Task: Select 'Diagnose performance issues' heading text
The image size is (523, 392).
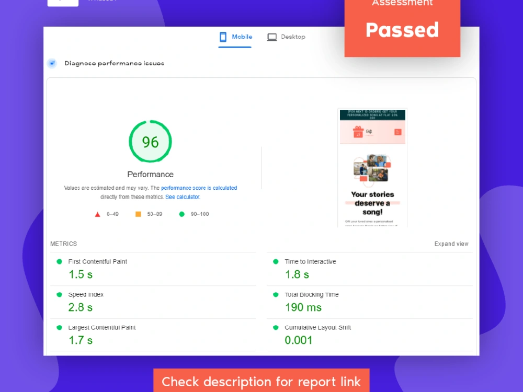Action: [114, 63]
